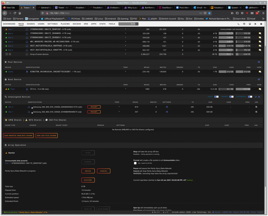Switch to the qBittorrent browser tab
The width and height of the screenshot is (268, 216).
[x=252, y=7]
